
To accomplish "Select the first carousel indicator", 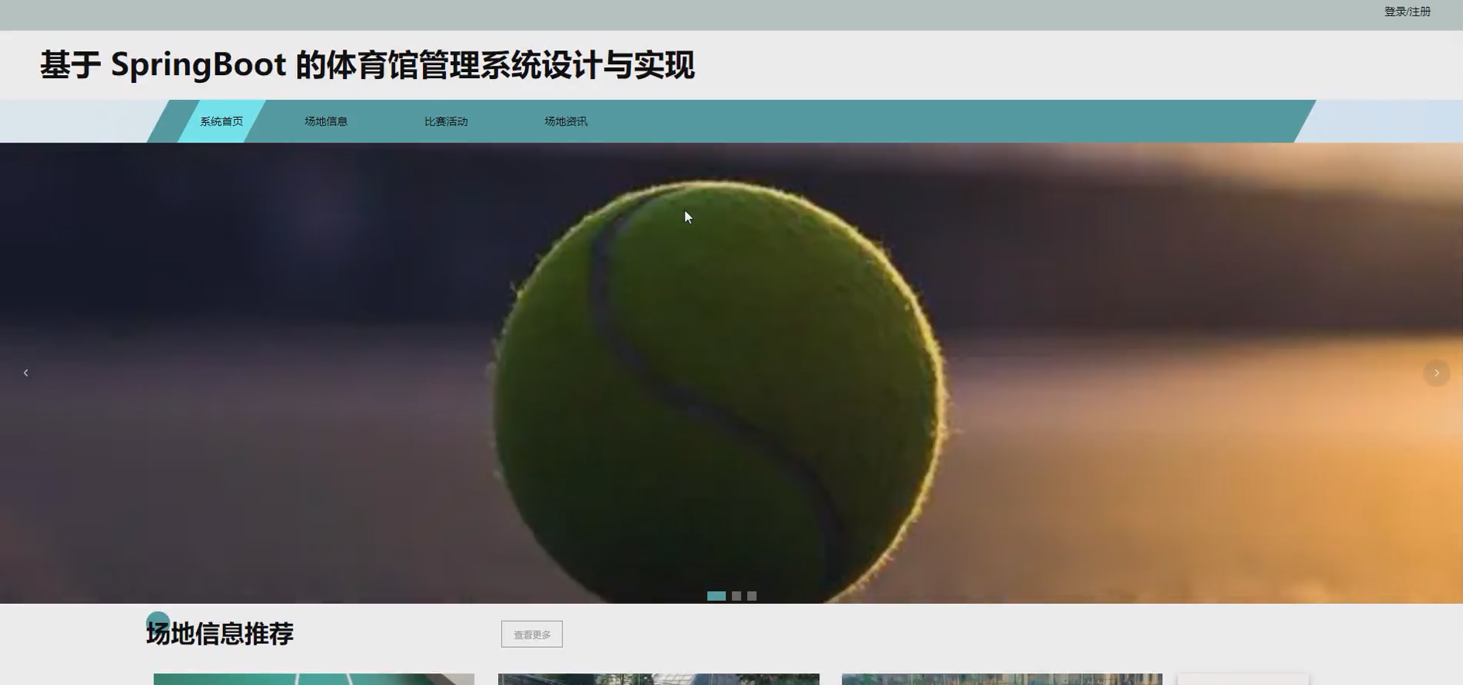I will click(716, 596).
